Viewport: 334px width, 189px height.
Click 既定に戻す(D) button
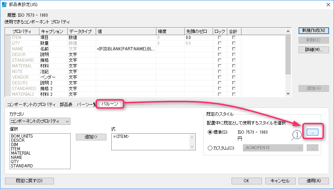[x=29, y=181]
